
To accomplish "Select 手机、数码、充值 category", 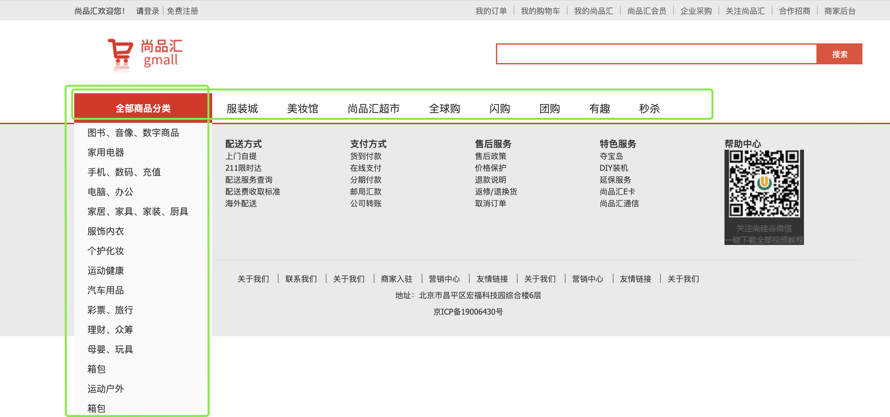I will coord(124,172).
